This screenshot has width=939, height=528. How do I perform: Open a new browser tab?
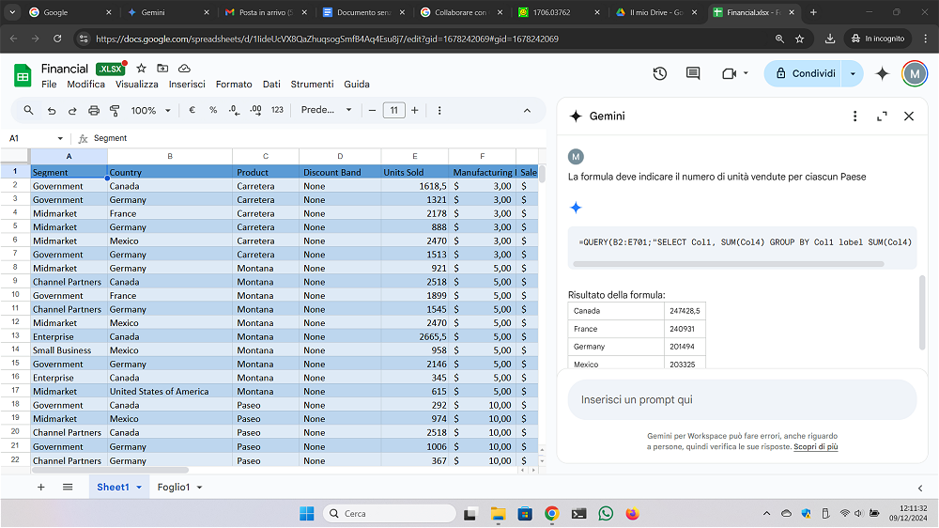[x=813, y=12]
